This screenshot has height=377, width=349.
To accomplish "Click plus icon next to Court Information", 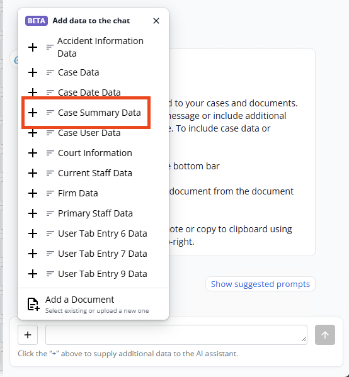I will [33, 153].
